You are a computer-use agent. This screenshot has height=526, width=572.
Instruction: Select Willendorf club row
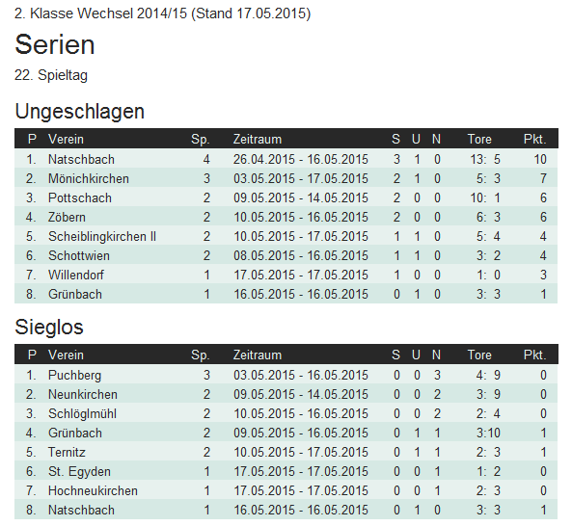pyautogui.click(x=286, y=275)
